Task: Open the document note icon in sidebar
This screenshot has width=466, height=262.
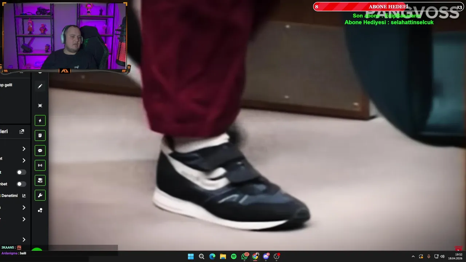Action: (x=40, y=135)
